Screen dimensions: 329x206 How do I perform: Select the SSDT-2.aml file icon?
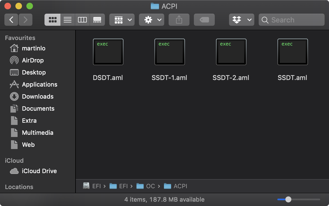tap(231, 52)
